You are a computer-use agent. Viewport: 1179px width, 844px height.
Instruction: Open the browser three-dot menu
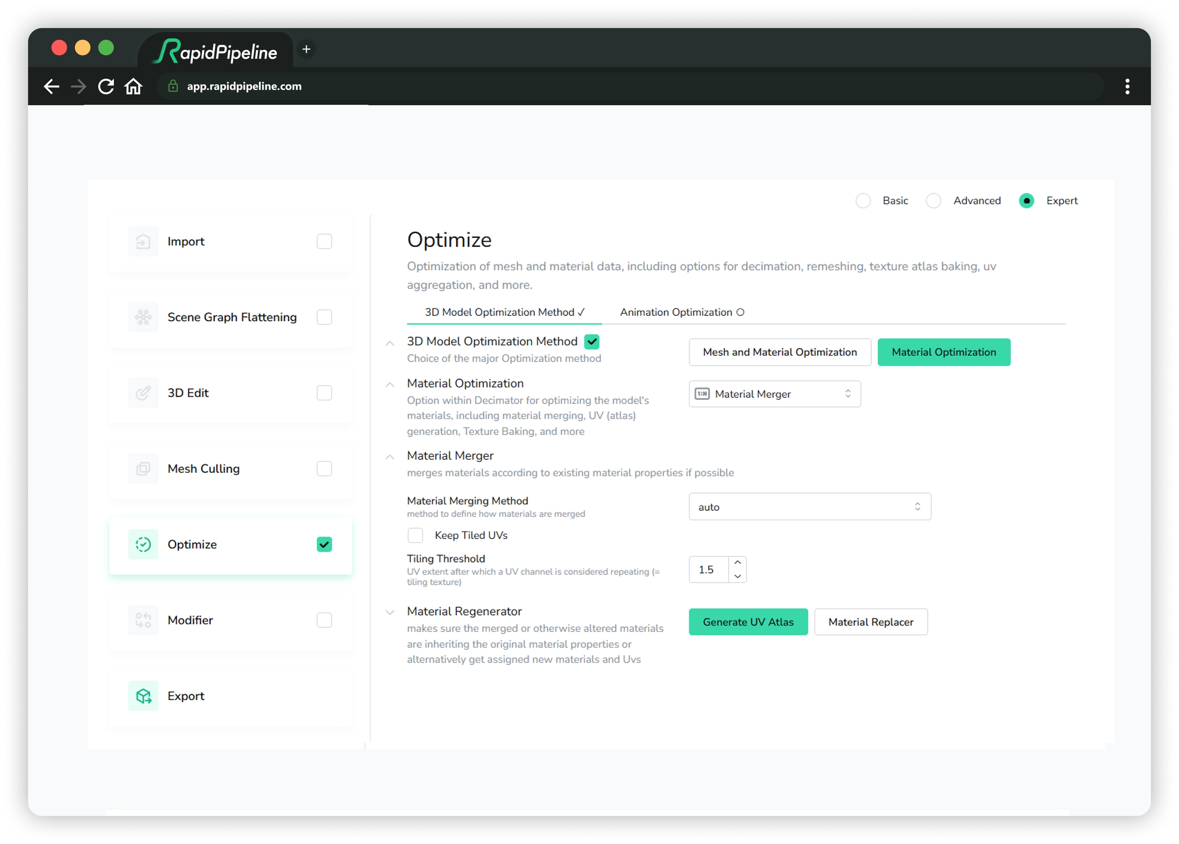point(1128,86)
